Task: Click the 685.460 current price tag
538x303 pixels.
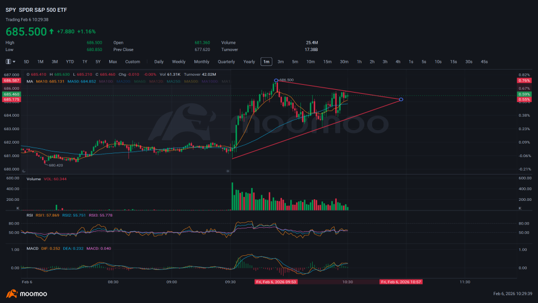Action: pyautogui.click(x=11, y=94)
